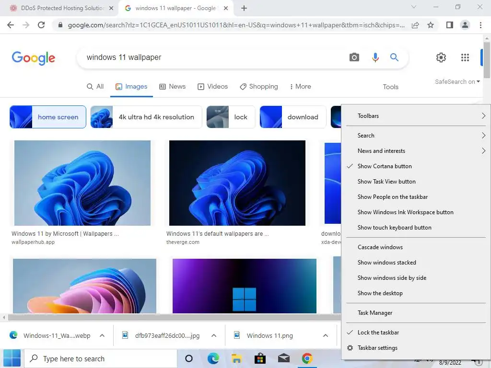
Task: Go back using browser back arrow
Action: pos(11,25)
